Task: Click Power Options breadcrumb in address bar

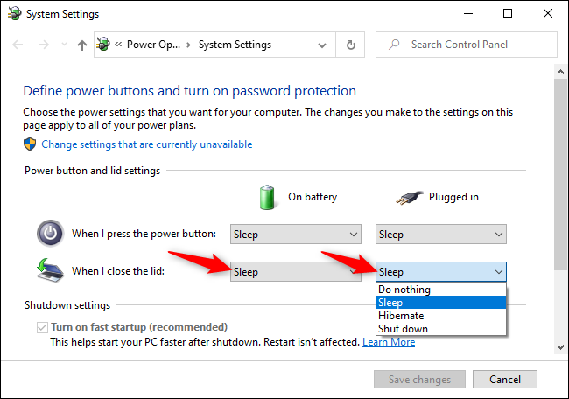Action: pos(153,45)
